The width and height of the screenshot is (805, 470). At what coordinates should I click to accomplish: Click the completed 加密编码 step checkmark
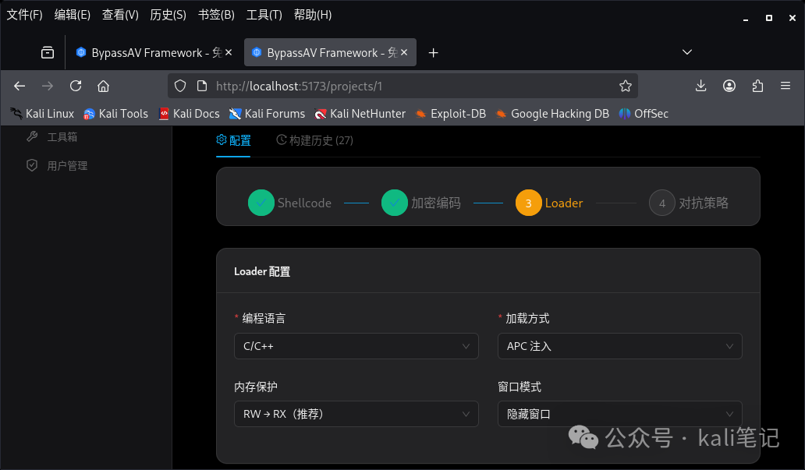(x=394, y=203)
